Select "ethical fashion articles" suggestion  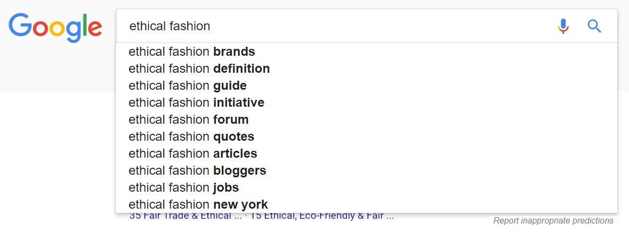pyautogui.click(x=193, y=154)
